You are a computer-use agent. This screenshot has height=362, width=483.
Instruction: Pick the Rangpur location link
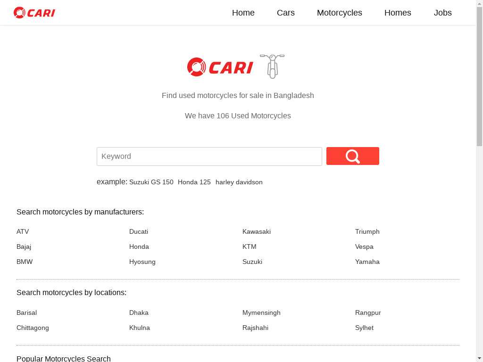(368, 313)
